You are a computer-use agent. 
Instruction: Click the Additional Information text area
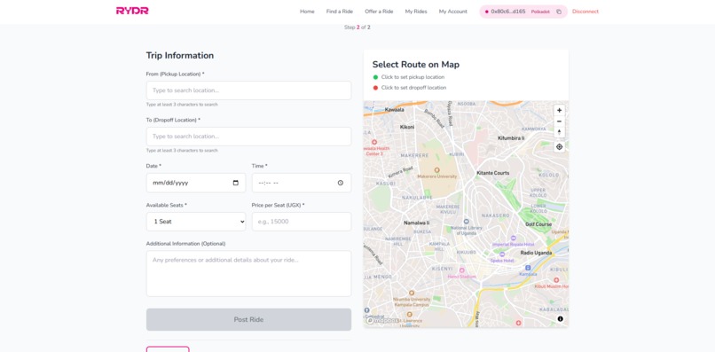pos(248,274)
